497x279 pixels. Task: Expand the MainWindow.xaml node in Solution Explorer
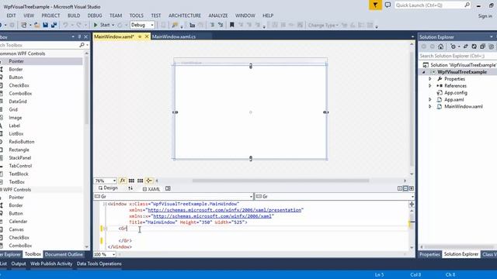coord(430,107)
